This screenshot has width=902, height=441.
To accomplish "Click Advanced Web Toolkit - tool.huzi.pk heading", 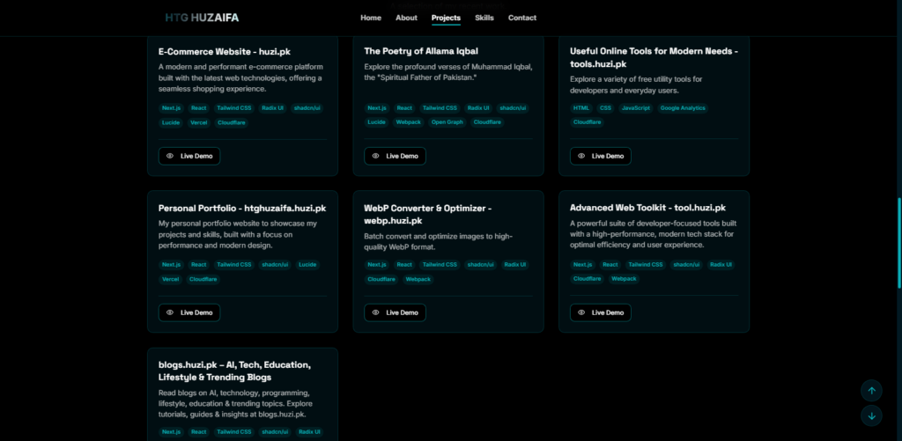I will tap(647, 208).
